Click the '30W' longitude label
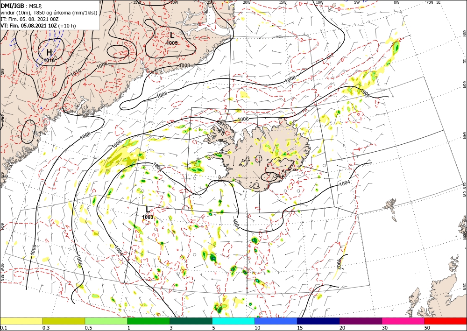Screen dimensions: 467x331 point(174,2)
